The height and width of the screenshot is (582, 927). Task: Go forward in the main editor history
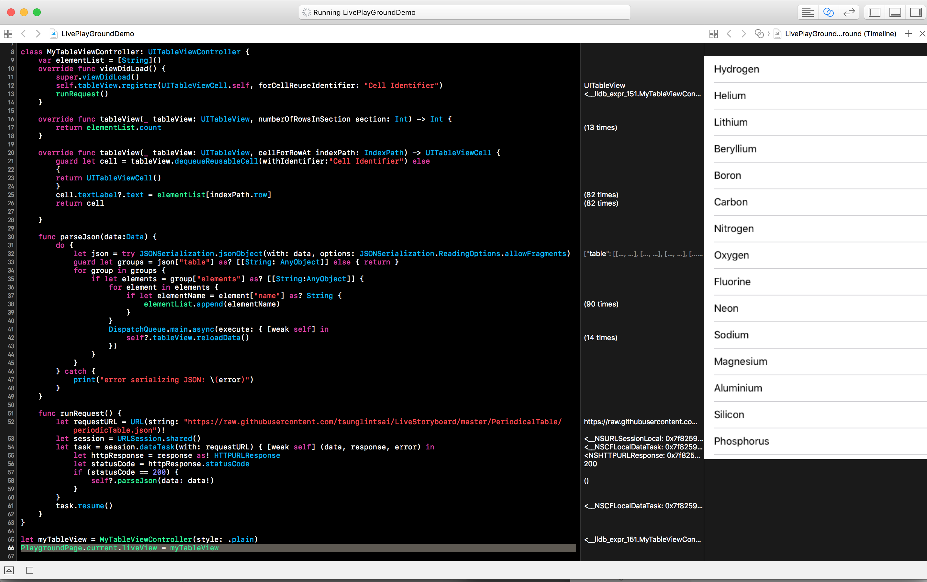click(x=38, y=34)
